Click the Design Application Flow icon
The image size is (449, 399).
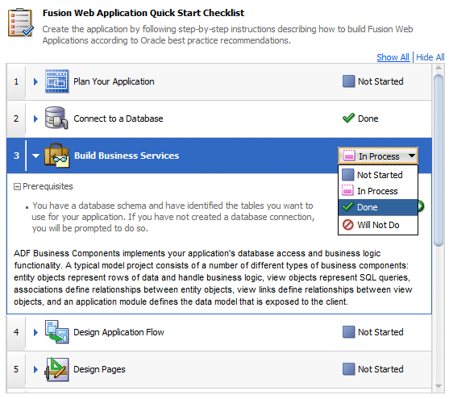56,331
